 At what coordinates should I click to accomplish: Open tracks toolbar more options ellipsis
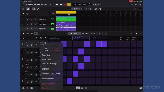pyautogui.click(x=141, y=9)
